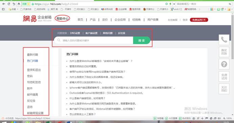The image size is (234, 123).
Task: Select the DNS设置 quick search keyword
Action: click(75, 33)
